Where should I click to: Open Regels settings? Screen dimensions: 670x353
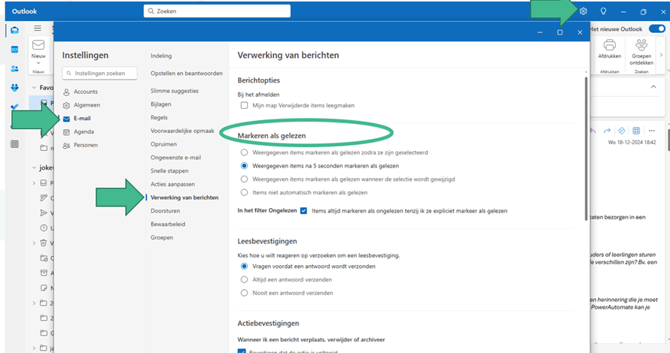pyautogui.click(x=159, y=117)
